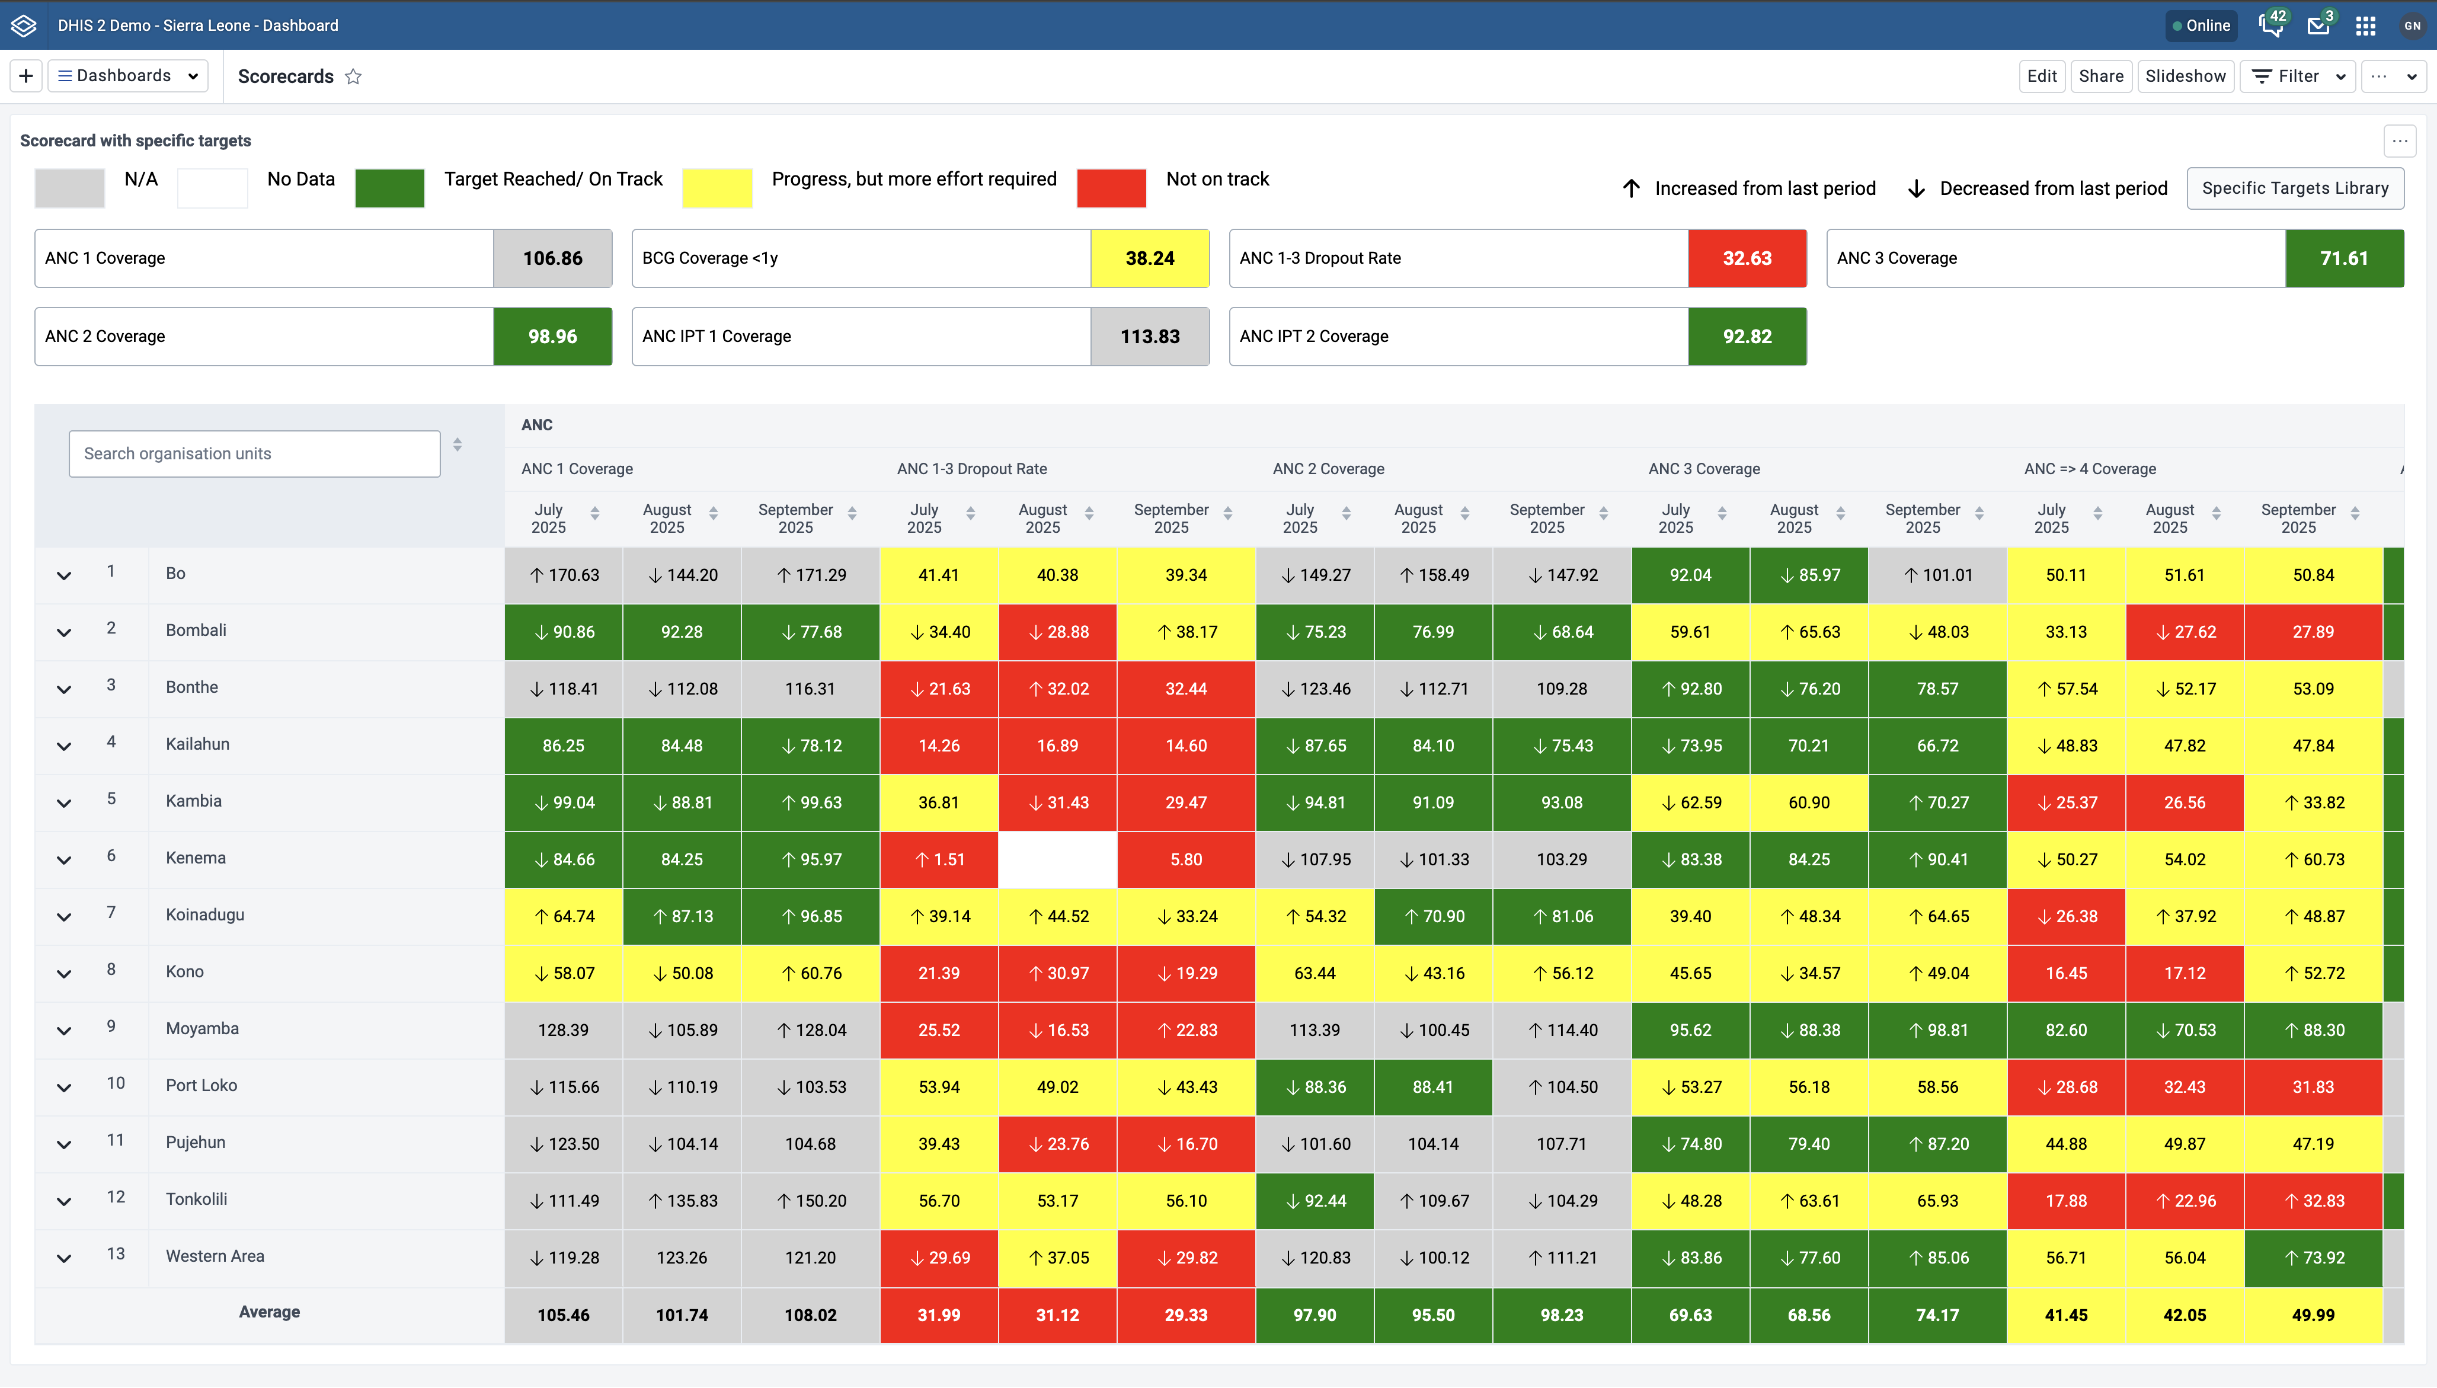Viewport: 2437px width, 1388px height.
Task: Click the ANC 1-3 Dropout Rate card value 32.63
Action: (x=1747, y=258)
